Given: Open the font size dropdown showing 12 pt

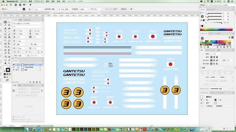Looking at the screenshot, I should click(26, 31).
